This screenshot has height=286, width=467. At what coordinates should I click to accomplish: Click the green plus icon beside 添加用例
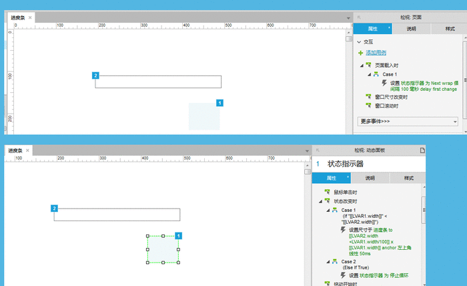[x=360, y=53]
